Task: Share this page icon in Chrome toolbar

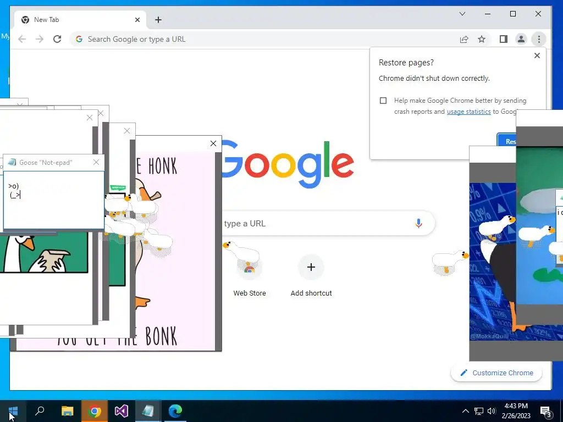Action: 464,39
